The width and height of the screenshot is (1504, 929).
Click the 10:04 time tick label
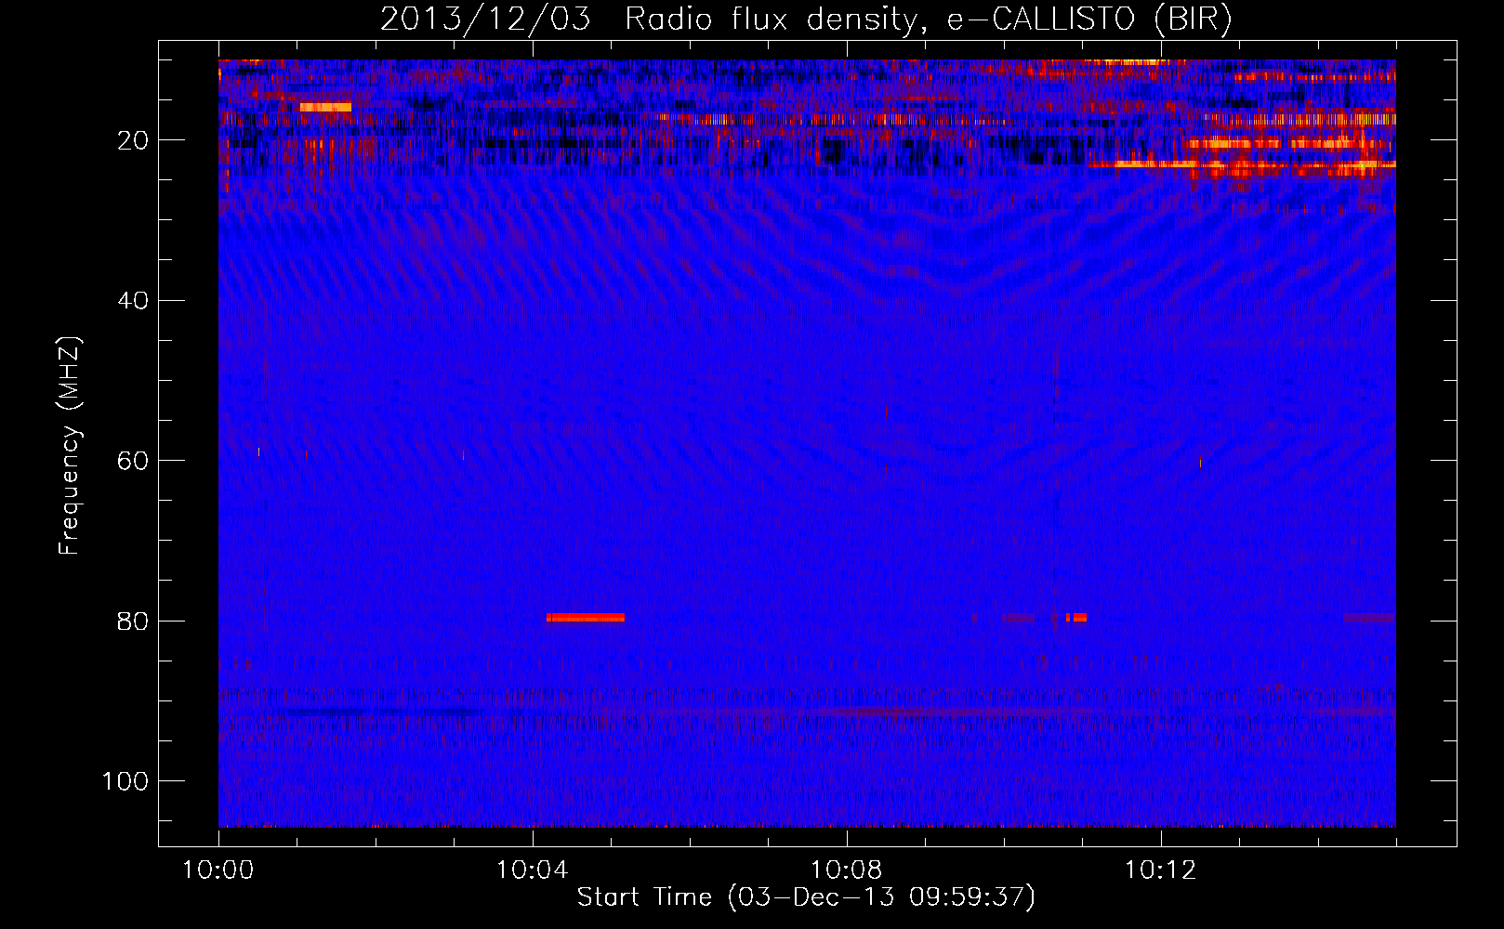[x=532, y=870]
